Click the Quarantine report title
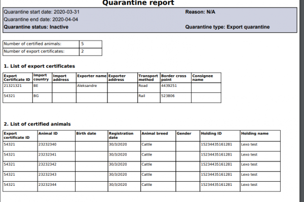Image resolution: width=304 pixels, height=202 pixels. (x=138, y=3)
